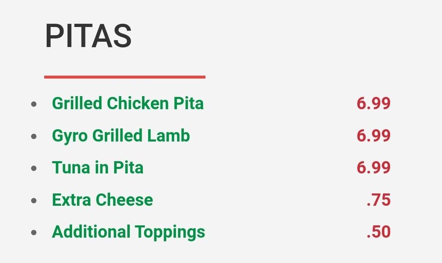Click the word "Toppings" in the menu
This screenshot has height=263, width=442.
(170, 232)
